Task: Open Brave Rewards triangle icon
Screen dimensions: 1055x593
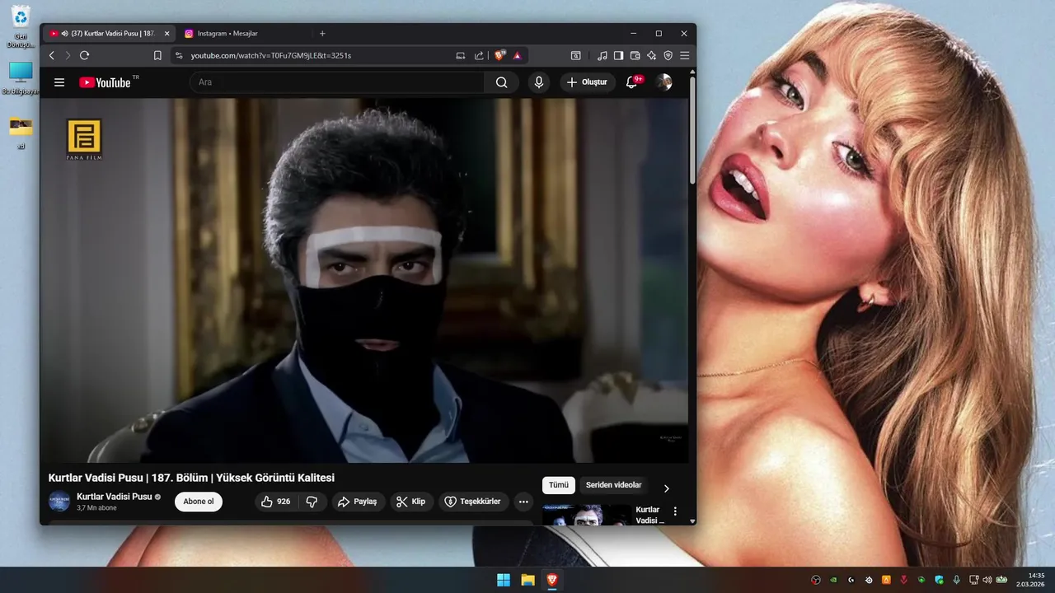Action: pos(518,55)
